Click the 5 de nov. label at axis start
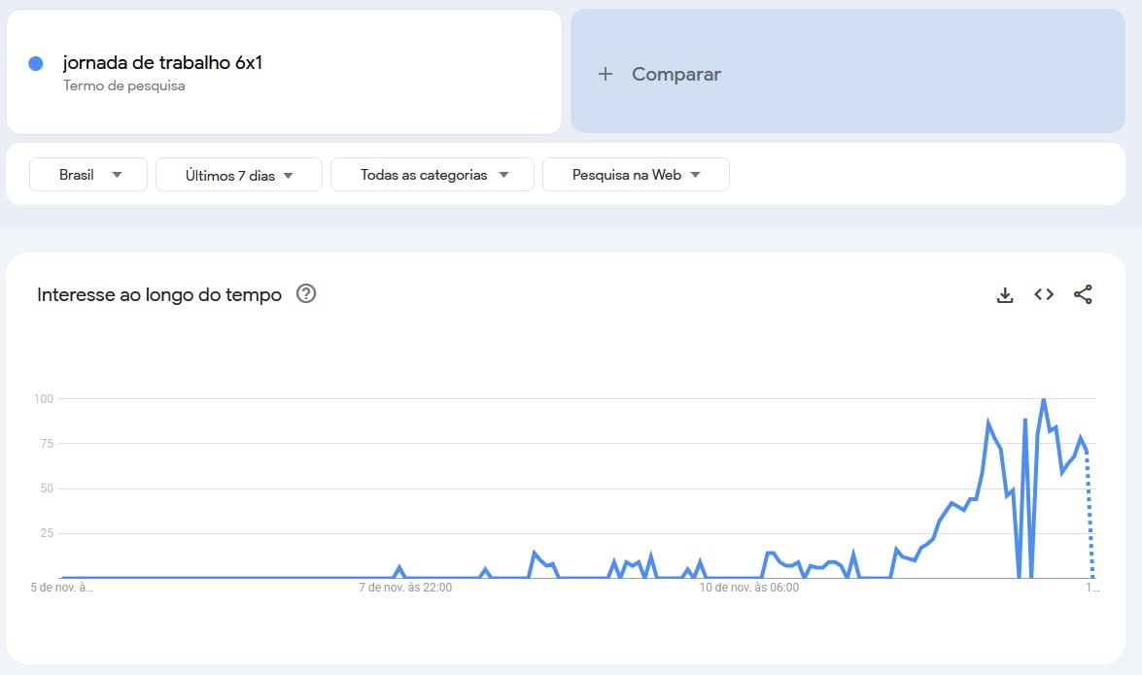This screenshot has width=1142, height=675. [x=61, y=587]
